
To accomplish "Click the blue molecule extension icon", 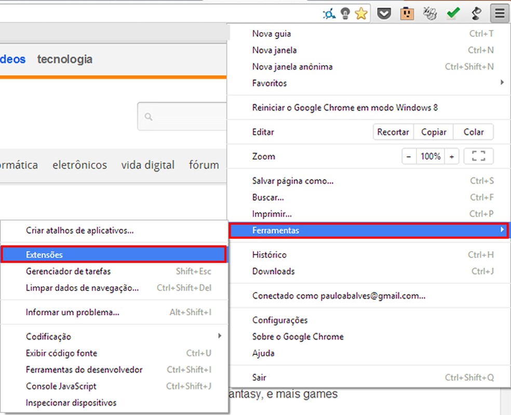I will [x=329, y=13].
